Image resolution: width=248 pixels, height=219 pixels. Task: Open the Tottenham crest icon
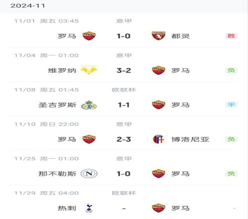89,208
